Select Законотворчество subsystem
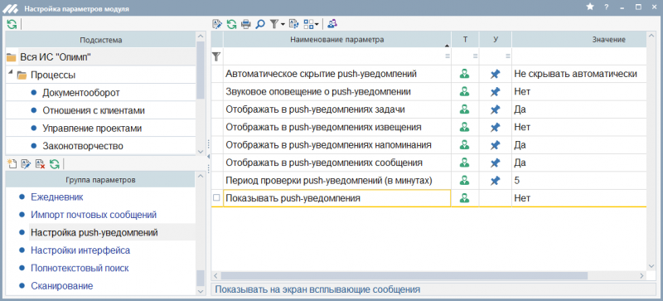663x301 pixels. (83, 146)
